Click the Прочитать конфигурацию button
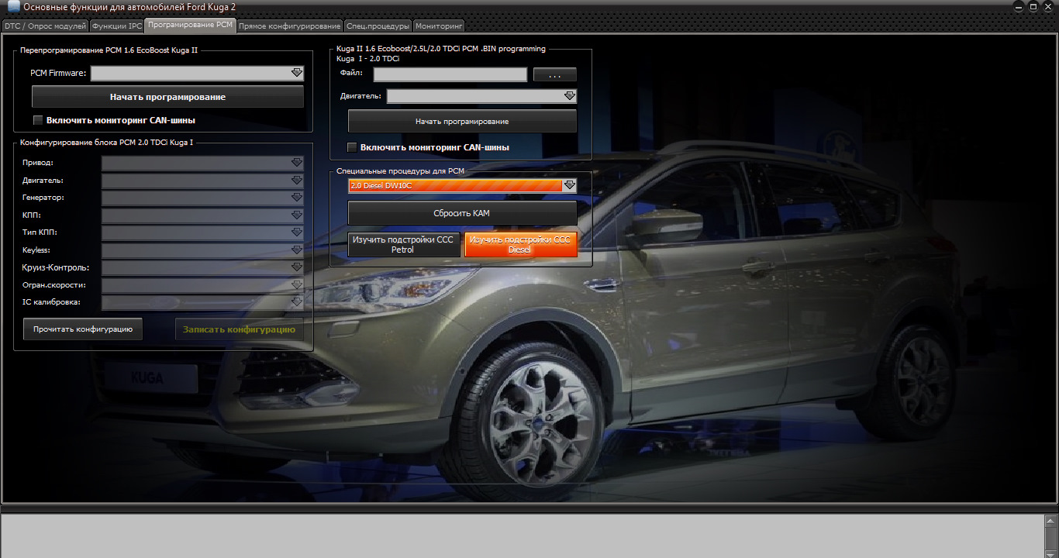Viewport: 1059px width, 558px height. [x=83, y=329]
